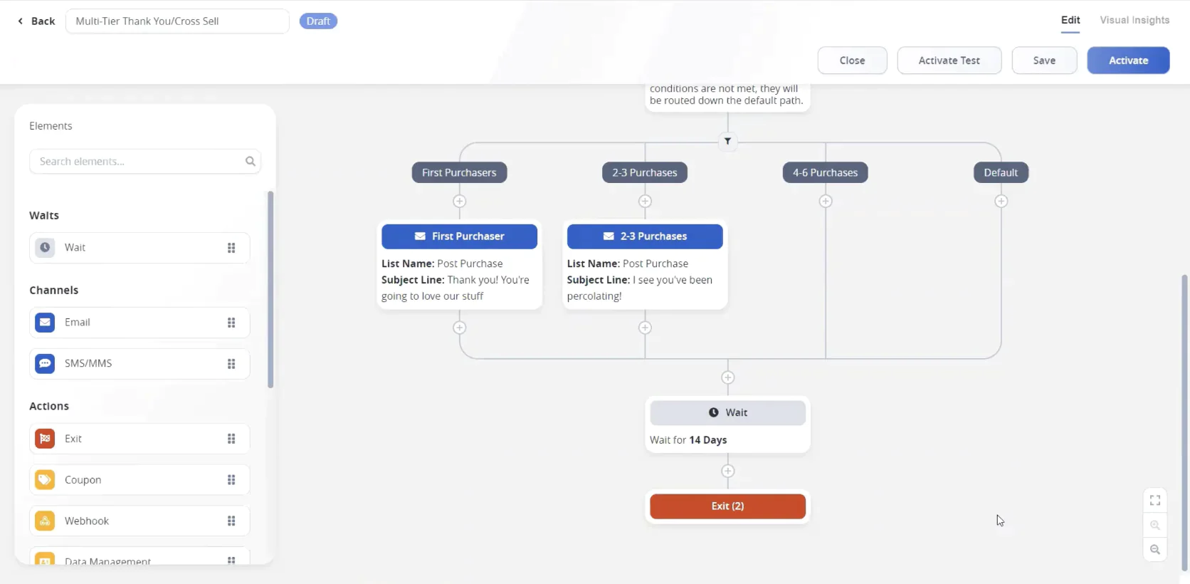The image size is (1190, 584).
Task: Click the "Wait for 14 Days" text
Action: pos(688,440)
